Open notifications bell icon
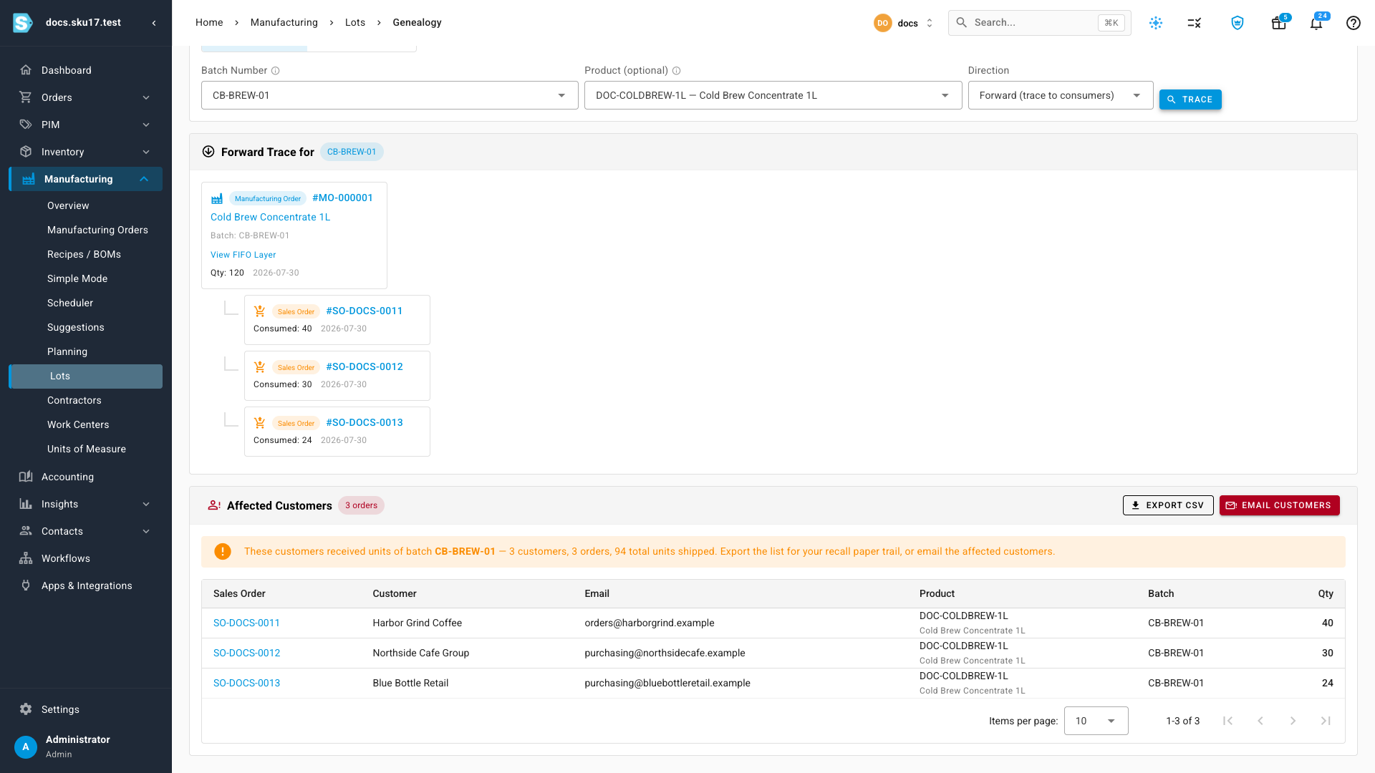The image size is (1375, 773). (1316, 23)
